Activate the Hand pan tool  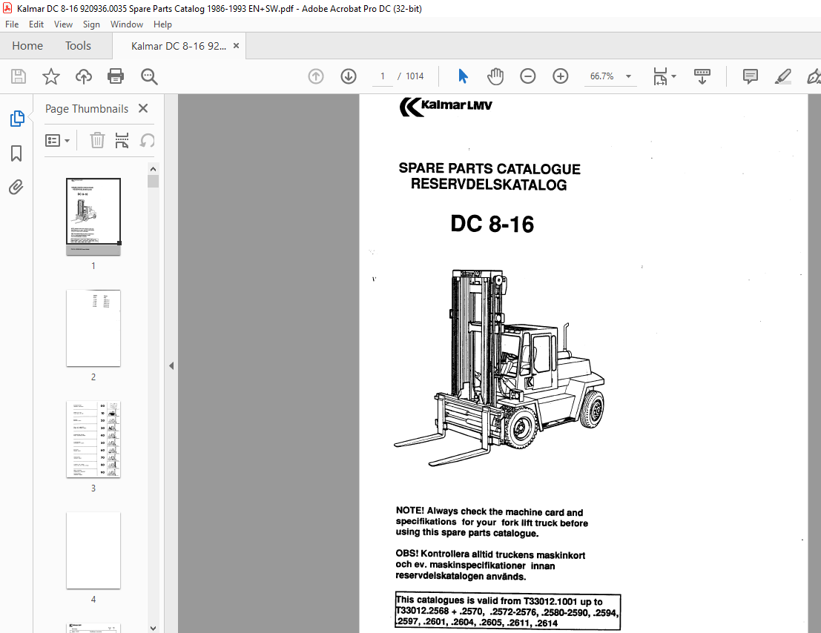pos(495,76)
